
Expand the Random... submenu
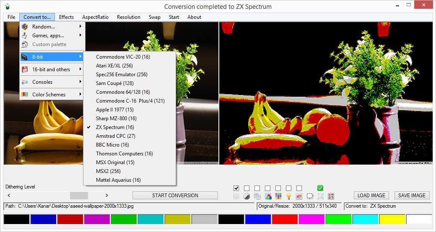click(52, 27)
